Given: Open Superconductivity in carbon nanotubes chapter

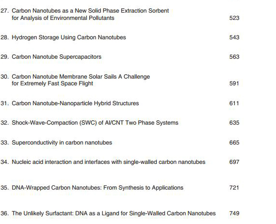Looking at the screenshot, I should 62,143.
